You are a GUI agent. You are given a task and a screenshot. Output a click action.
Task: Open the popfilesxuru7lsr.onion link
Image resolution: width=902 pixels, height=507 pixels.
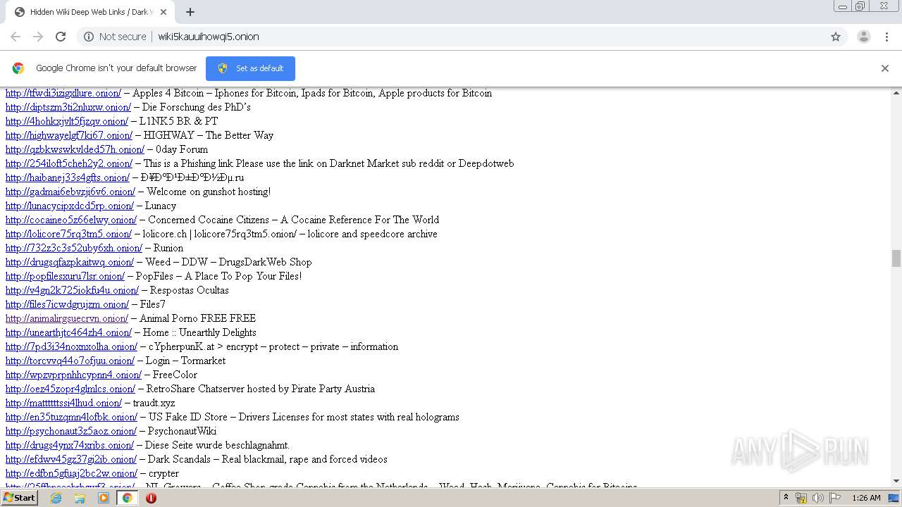point(65,276)
